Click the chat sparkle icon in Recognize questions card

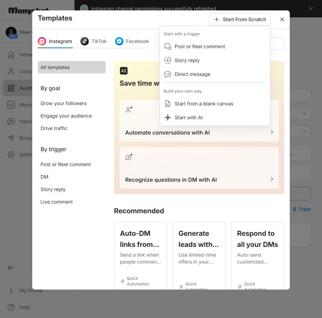129,157
